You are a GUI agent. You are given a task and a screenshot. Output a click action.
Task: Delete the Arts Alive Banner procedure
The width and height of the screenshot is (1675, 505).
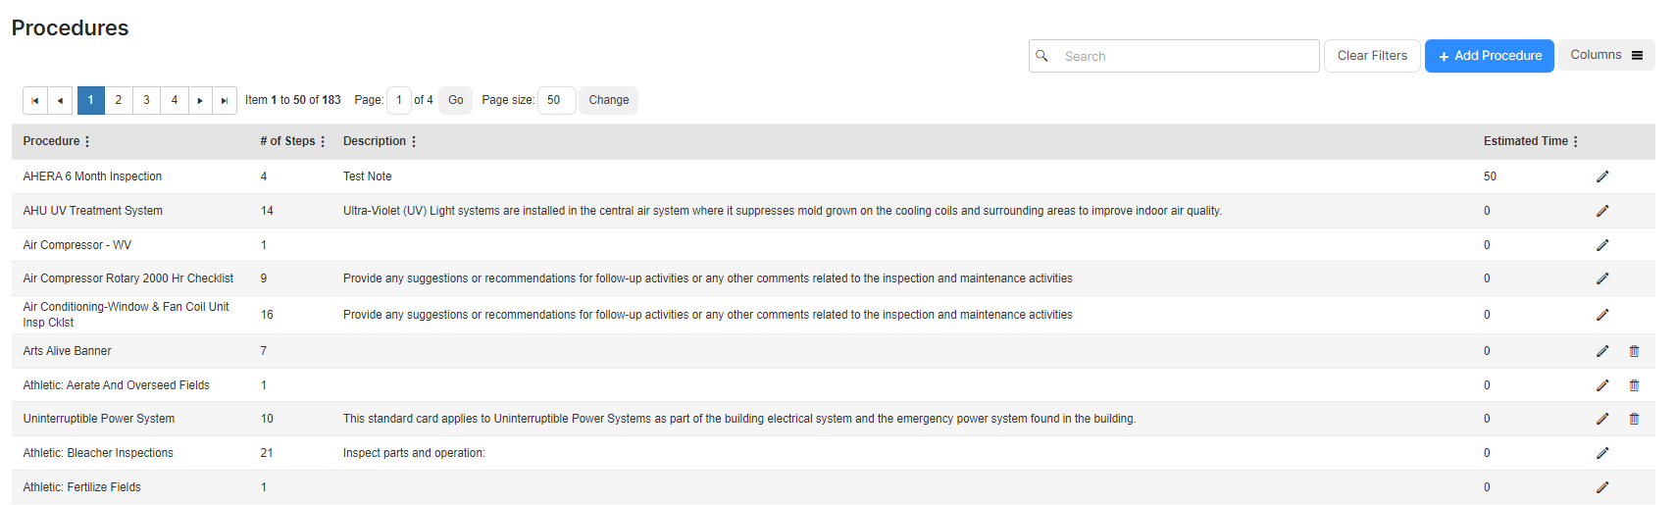click(x=1634, y=351)
